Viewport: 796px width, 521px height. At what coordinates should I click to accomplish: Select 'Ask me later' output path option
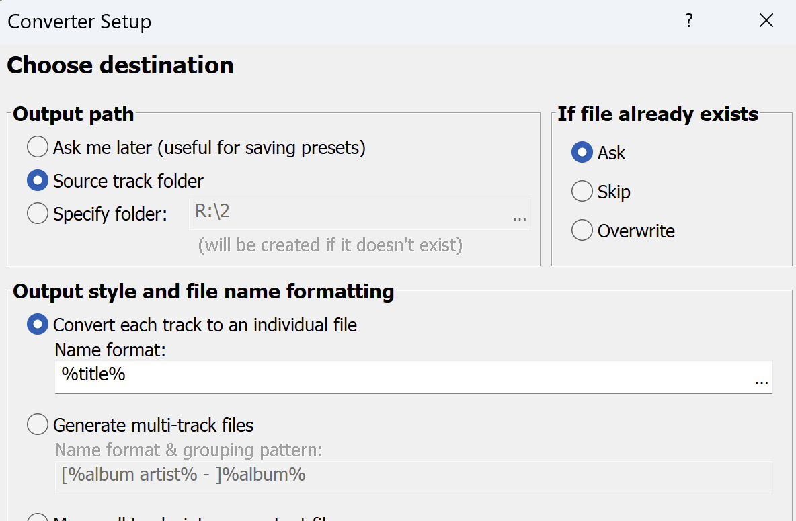38,147
